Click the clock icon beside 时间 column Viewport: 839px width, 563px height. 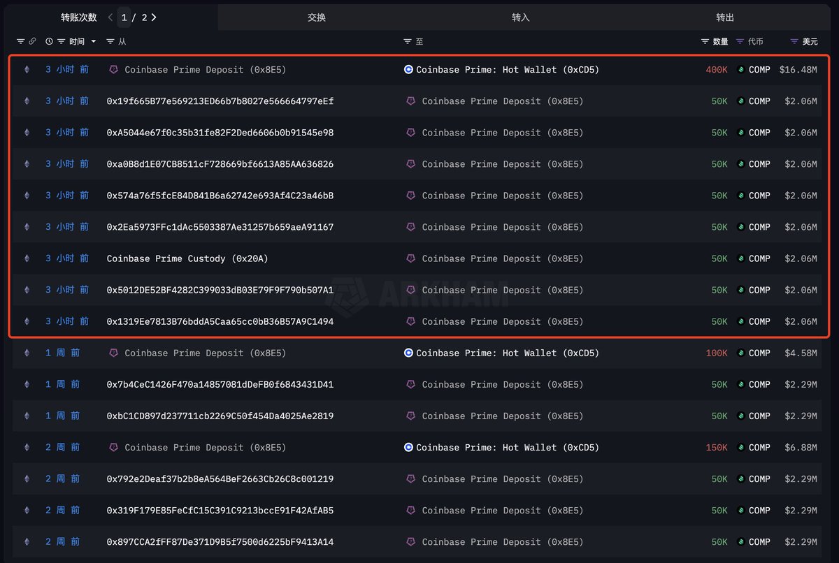(49, 42)
